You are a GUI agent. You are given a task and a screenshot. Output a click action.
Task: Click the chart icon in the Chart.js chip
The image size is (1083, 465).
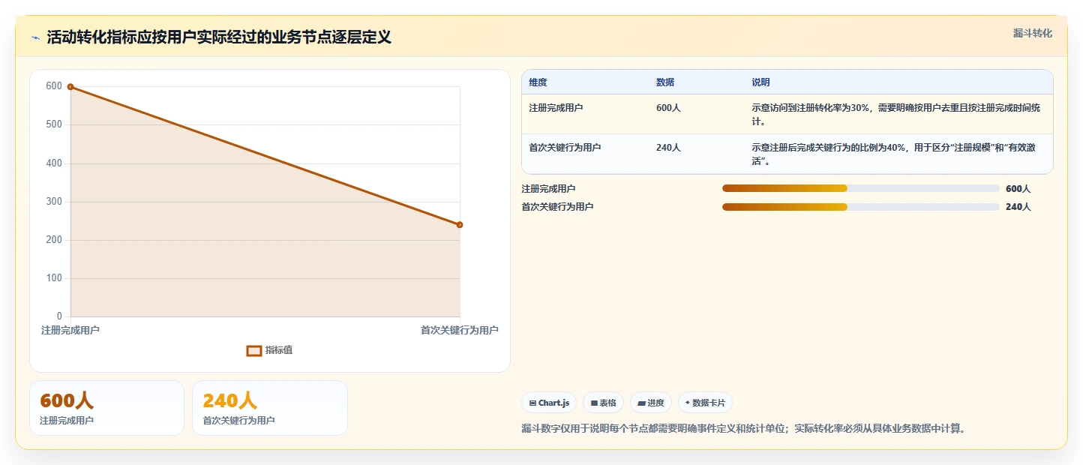coord(532,403)
